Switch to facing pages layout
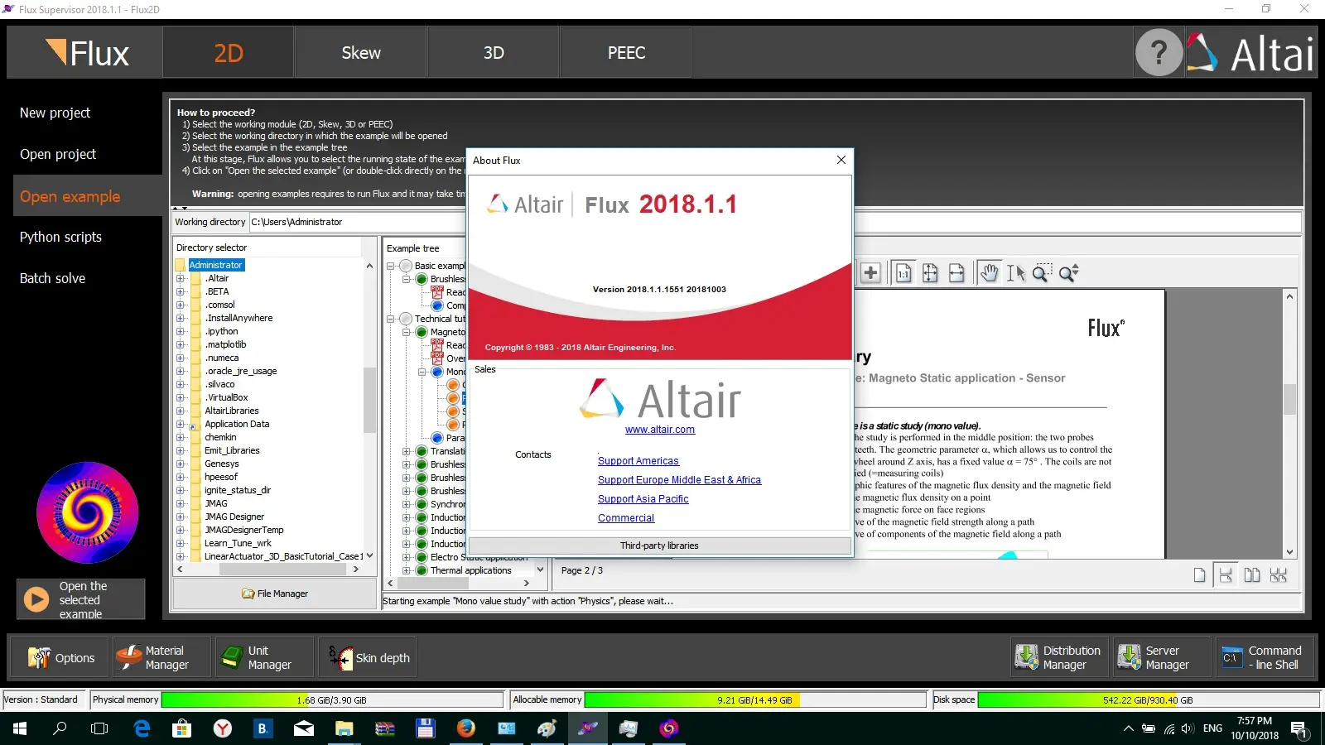 [1252, 575]
